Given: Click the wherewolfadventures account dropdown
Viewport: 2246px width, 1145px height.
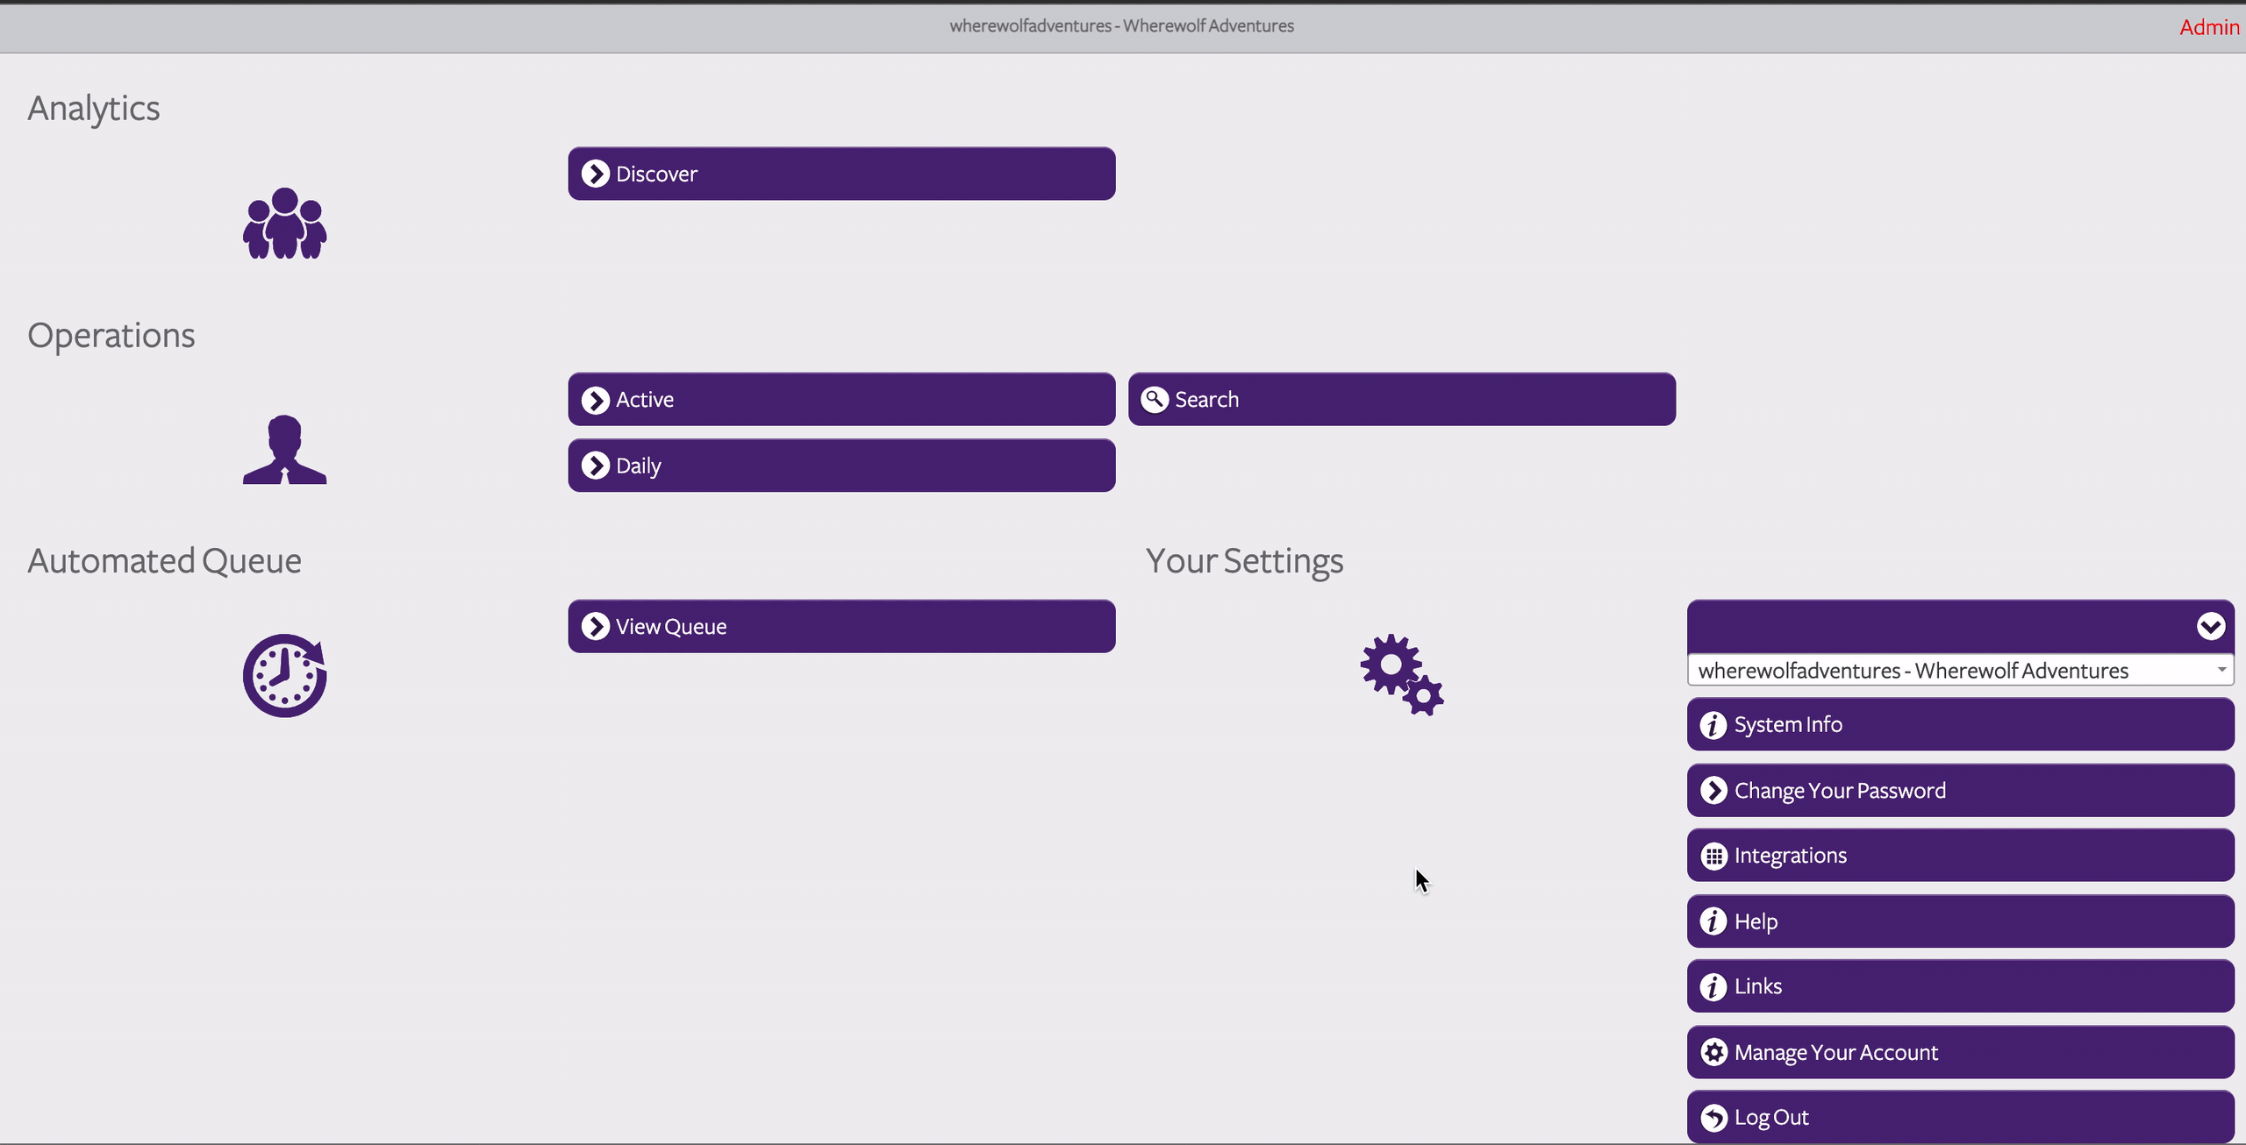Looking at the screenshot, I should 1960,671.
